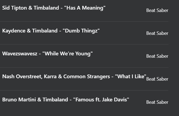
Task: Open the Kaydence artist name
Action: point(14,31)
